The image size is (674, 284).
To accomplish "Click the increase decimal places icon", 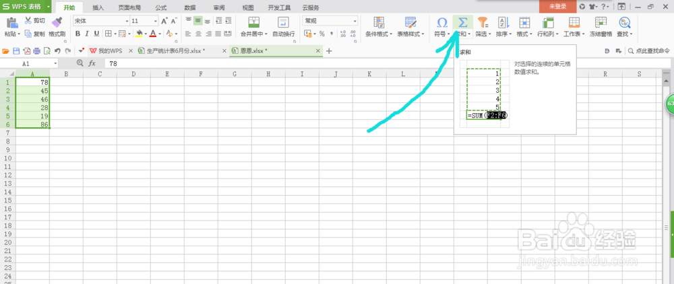I will click(342, 34).
